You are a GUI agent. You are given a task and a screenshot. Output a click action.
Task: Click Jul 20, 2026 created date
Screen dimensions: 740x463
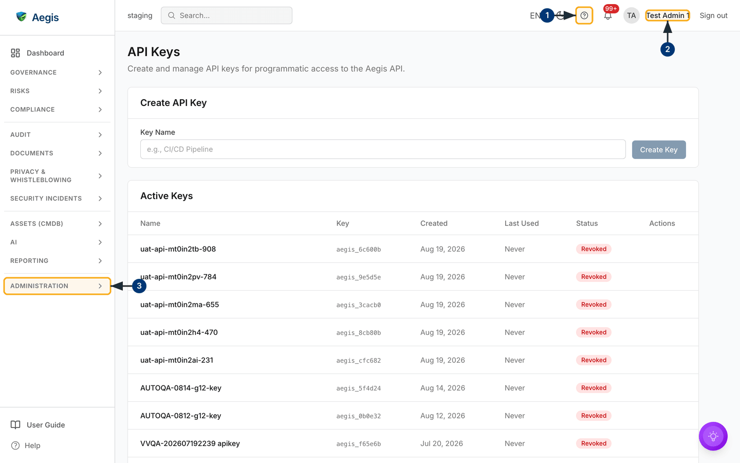point(441,443)
